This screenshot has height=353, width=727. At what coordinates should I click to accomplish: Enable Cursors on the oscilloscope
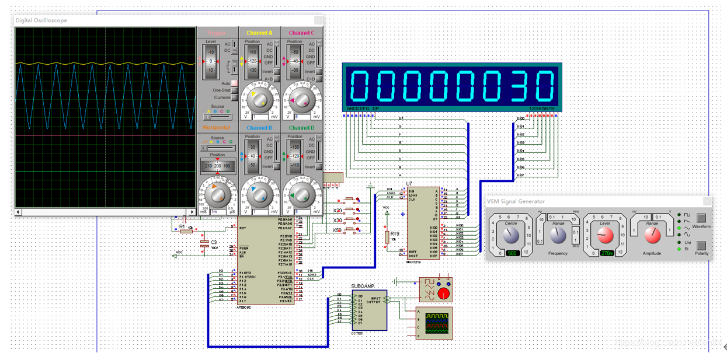pos(234,97)
